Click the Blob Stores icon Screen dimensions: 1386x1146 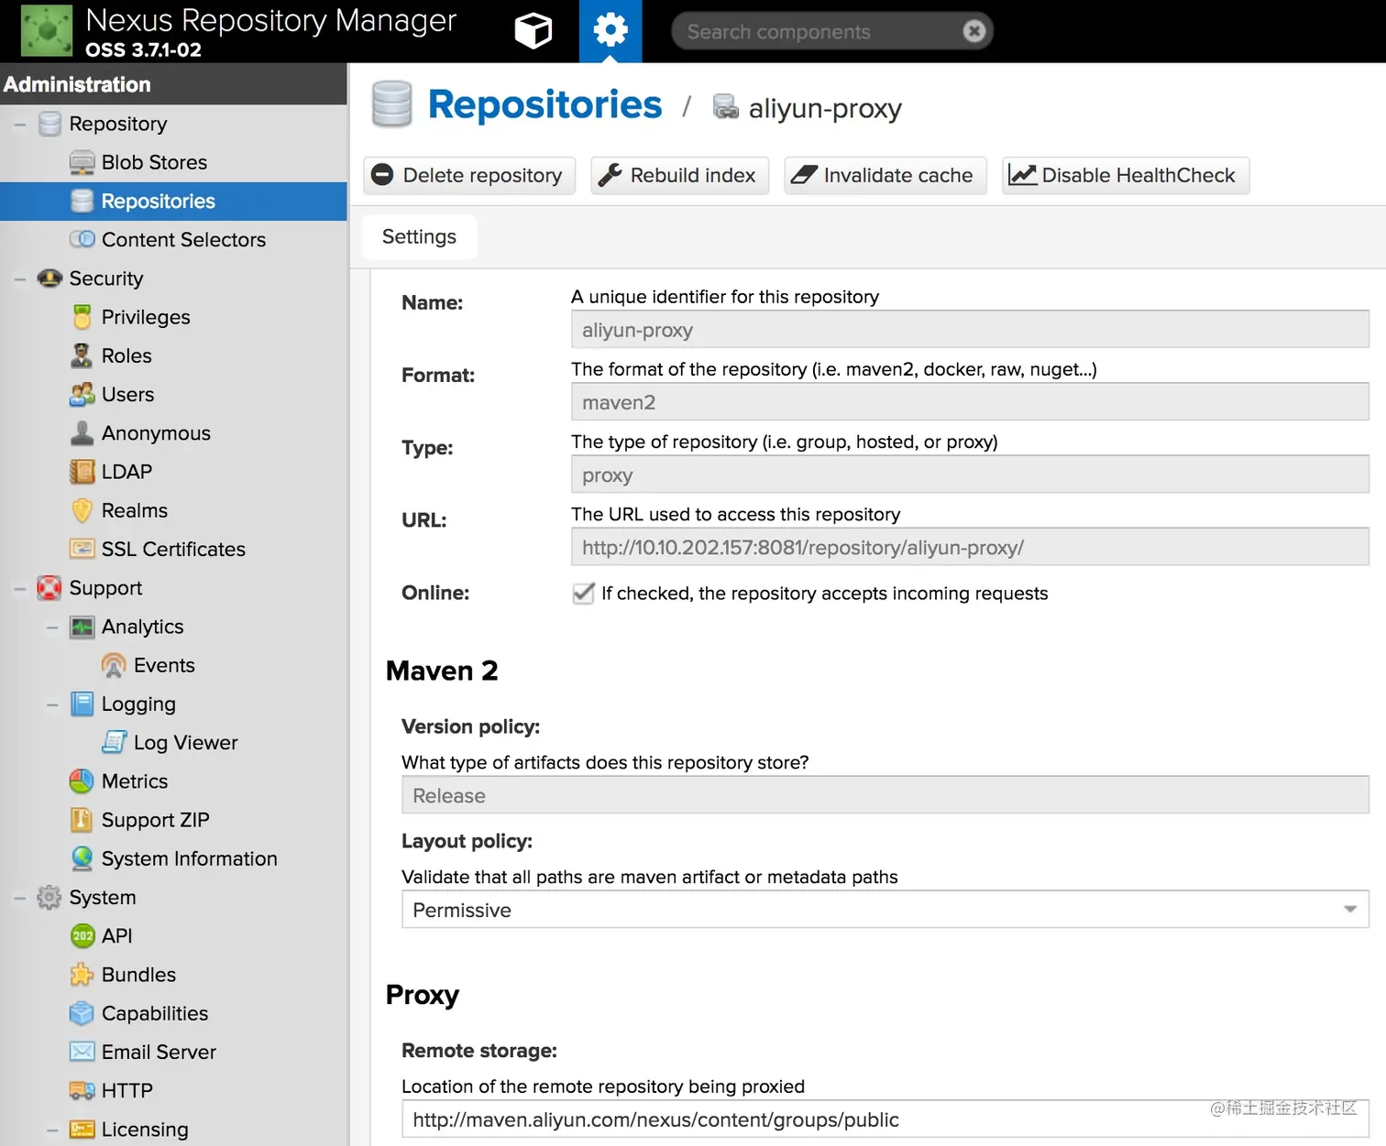[82, 162]
